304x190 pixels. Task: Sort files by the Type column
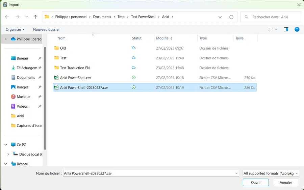[x=216, y=38]
